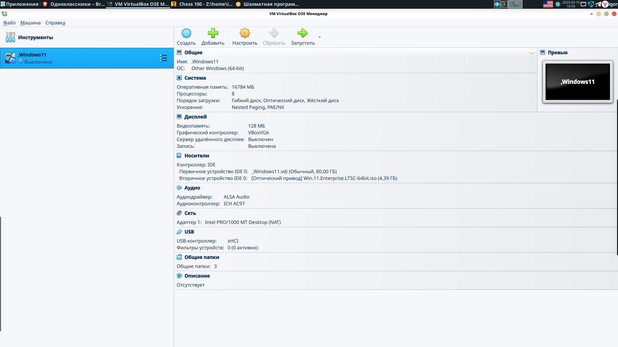Open the Сеть settings heading link
618x347 pixels.
click(190, 213)
